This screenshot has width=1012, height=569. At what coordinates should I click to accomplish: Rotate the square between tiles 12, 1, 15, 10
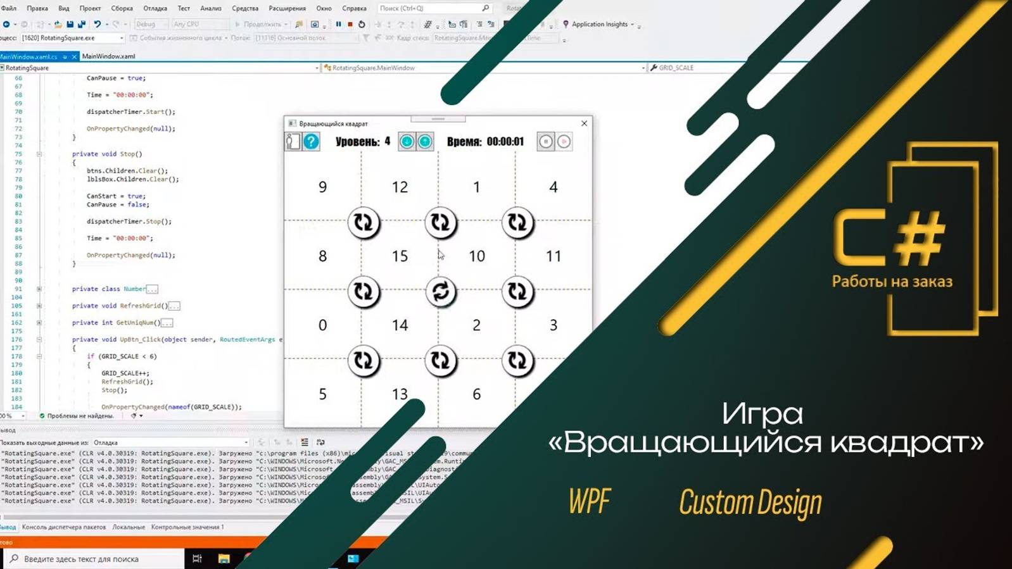440,222
